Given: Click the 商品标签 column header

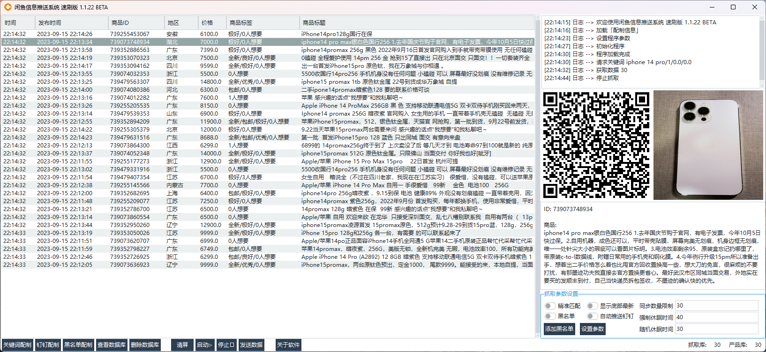Looking at the screenshot, I should pyautogui.click(x=263, y=22).
